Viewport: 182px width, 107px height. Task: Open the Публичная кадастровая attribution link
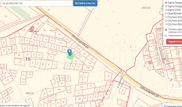174,106
